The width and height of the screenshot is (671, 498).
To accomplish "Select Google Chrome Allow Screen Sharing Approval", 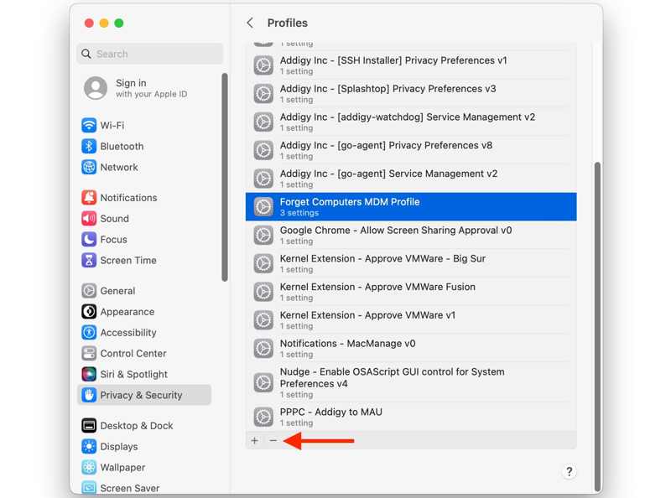I will point(411,235).
